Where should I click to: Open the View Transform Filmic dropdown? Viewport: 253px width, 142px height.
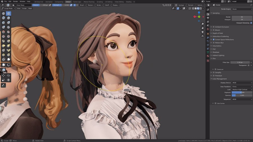242,87
